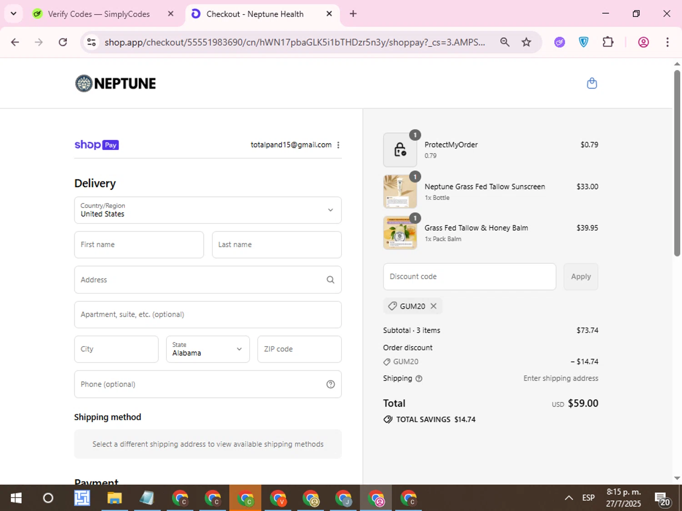Click the phone field help icon
The image size is (682, 511).
[x=331, y=384]
